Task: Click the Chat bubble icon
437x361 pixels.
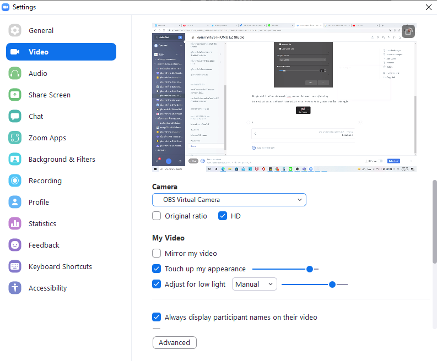Action: [15, 116]
